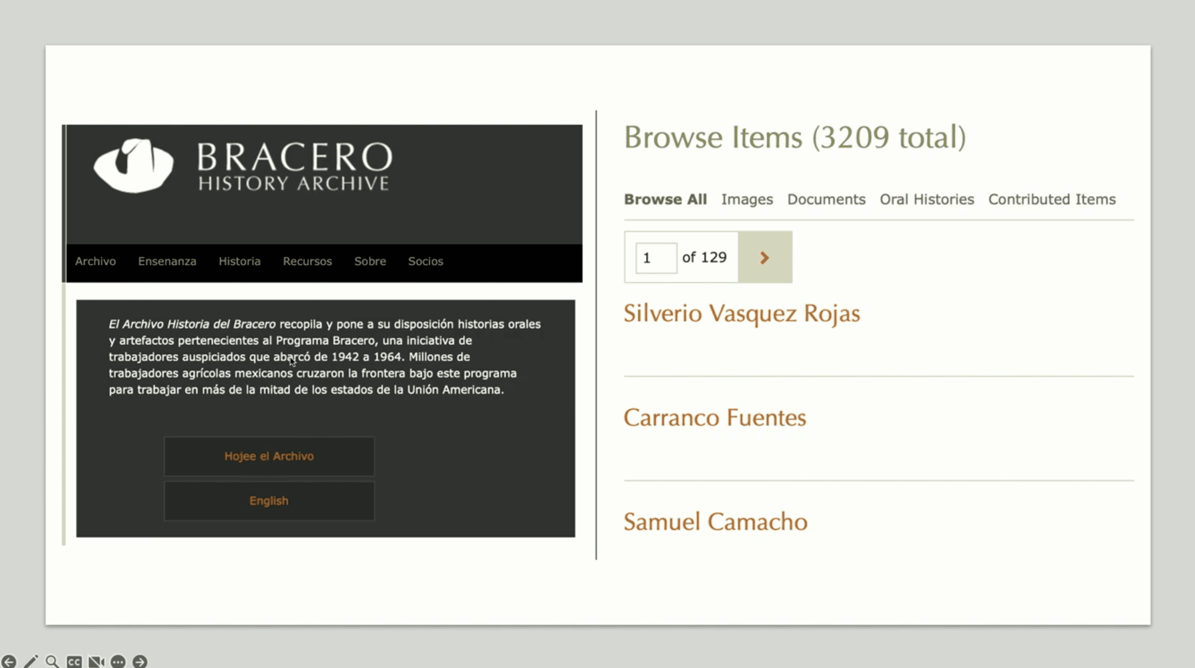Go to next page of items
Viewport: 1195px width, 668px height.
[x=765, y=258]
